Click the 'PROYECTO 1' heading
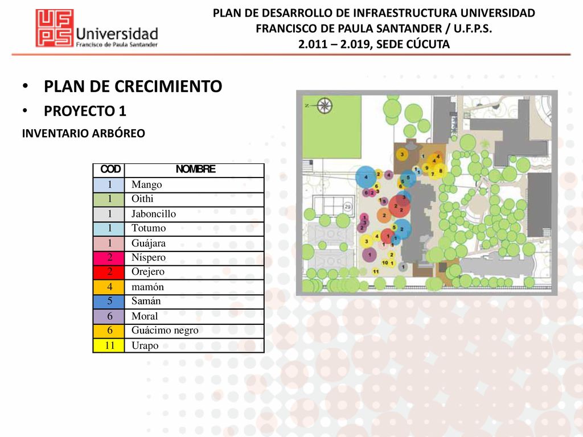This screenshot has height=437, width=583. point(85,111)
